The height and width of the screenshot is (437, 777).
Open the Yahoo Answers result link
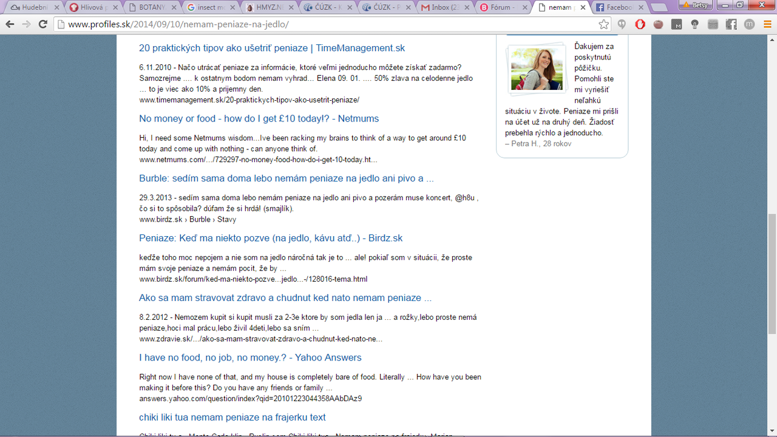[250, 357]
